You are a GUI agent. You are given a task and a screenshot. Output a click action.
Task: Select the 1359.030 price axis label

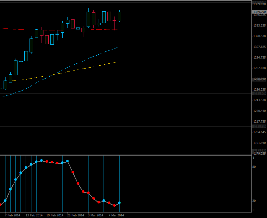click(260, 4)
